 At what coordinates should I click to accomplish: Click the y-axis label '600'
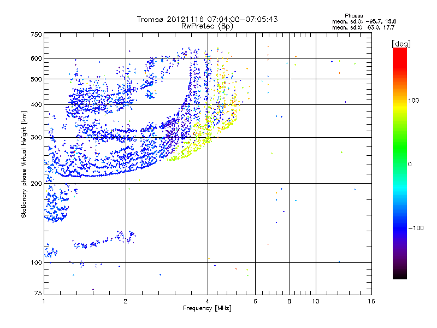pyautogui.click(x=36, y=58)
